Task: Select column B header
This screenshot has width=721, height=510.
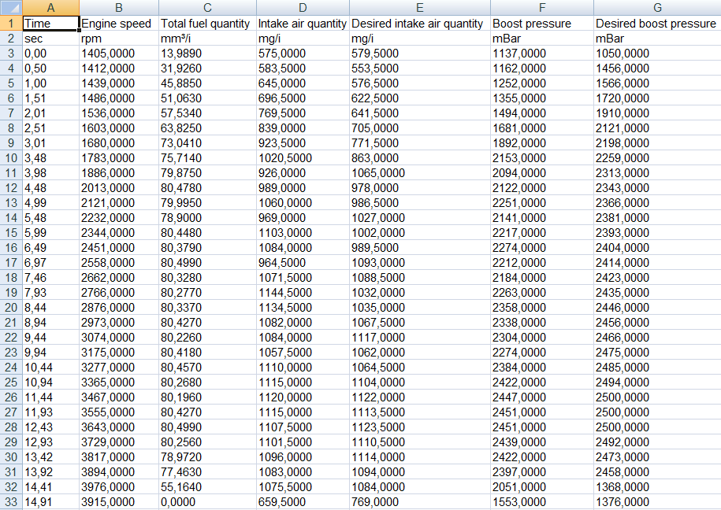Action: (119, 7)
